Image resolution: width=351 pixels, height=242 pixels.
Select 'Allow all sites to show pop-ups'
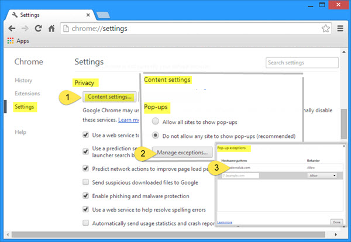(x=156, y=122)
